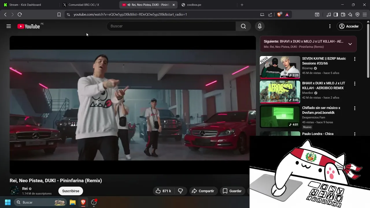Open OBS Studio from the taskbar
Viewport: 370px width, 208px height.
click(x=94, y=202)
